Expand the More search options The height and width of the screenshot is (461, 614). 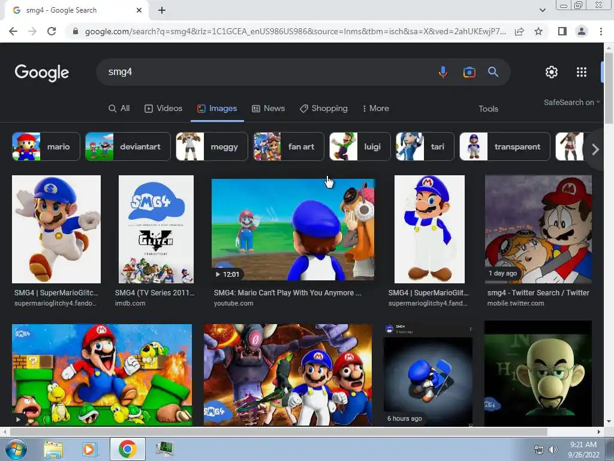(x=375, y=109)
